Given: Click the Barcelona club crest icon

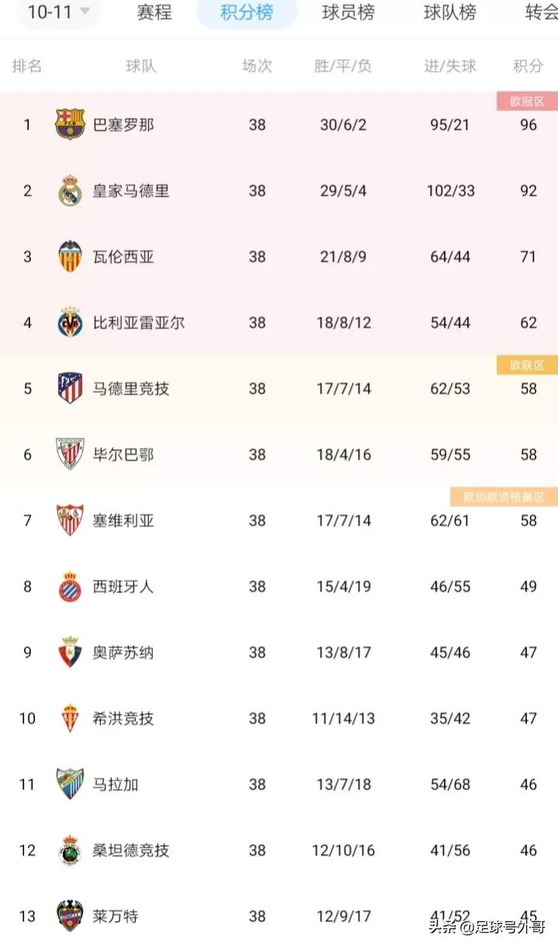Looking at the screenshot, I should 70,124.
